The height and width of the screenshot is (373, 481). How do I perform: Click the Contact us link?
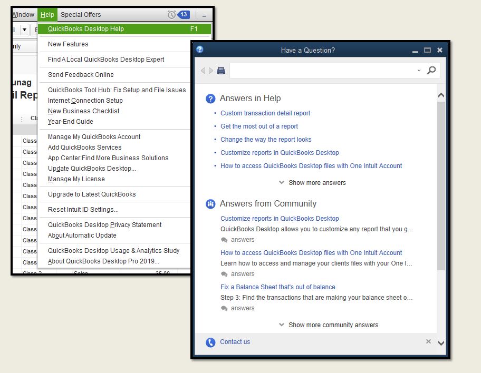235,342
